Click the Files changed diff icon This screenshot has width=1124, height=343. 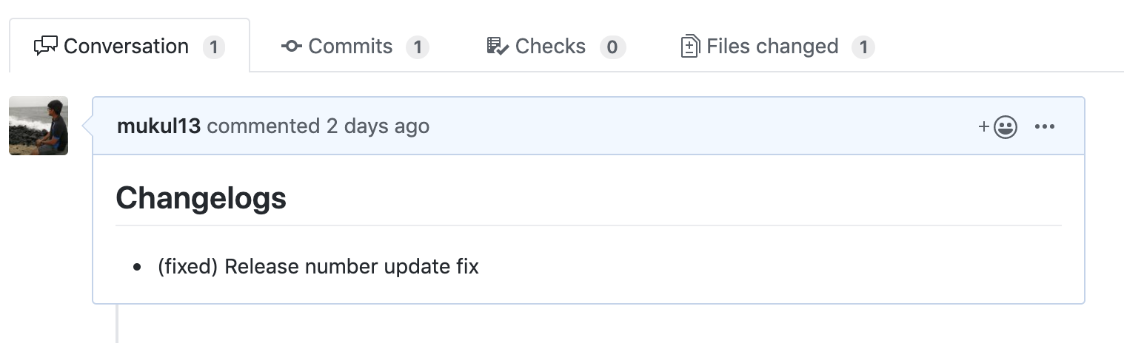(689, 47)
